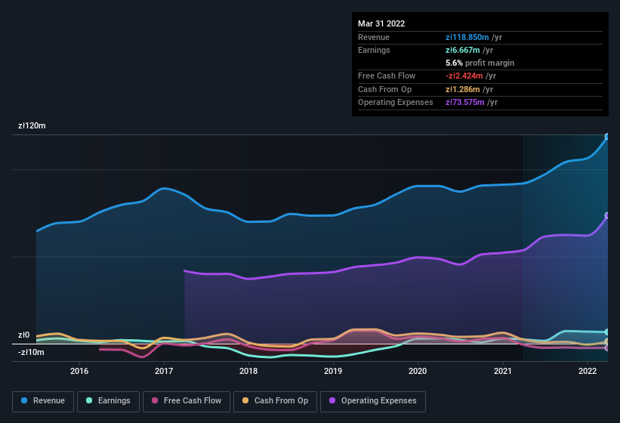This screenshot has width=620, height=423.
Task: Click the -zł10m y-axis label
Action: tap(31, 352)
